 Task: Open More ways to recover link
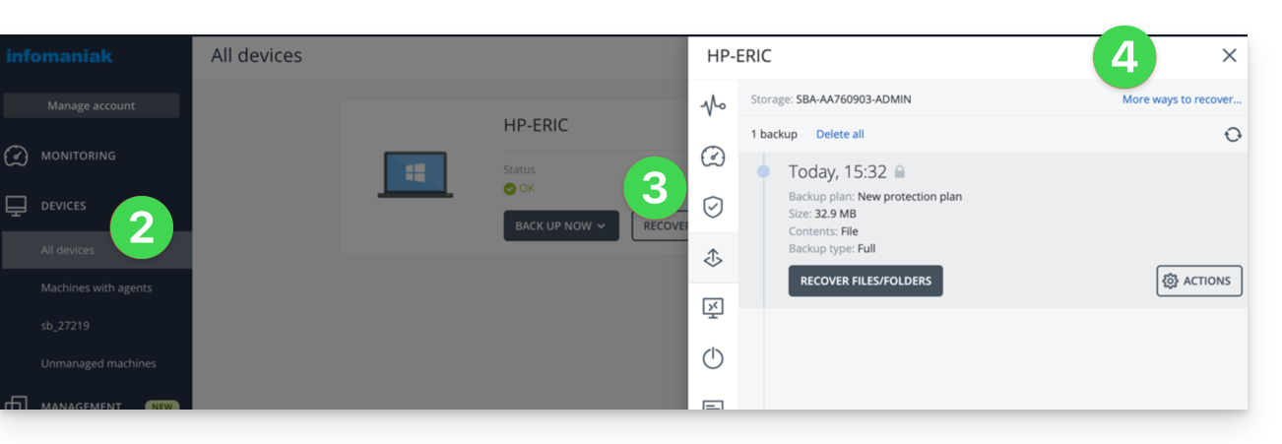click(x=1182, y=99)
